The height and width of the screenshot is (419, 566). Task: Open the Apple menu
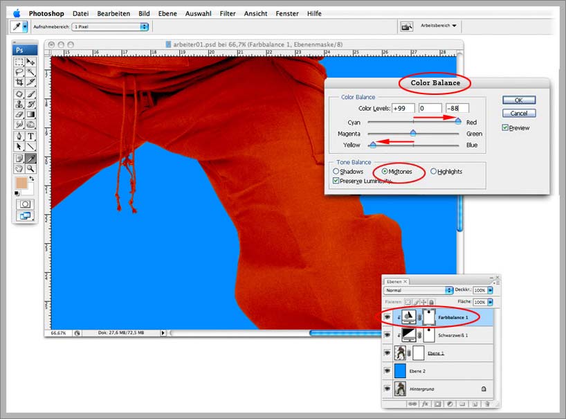pos(17,13)
